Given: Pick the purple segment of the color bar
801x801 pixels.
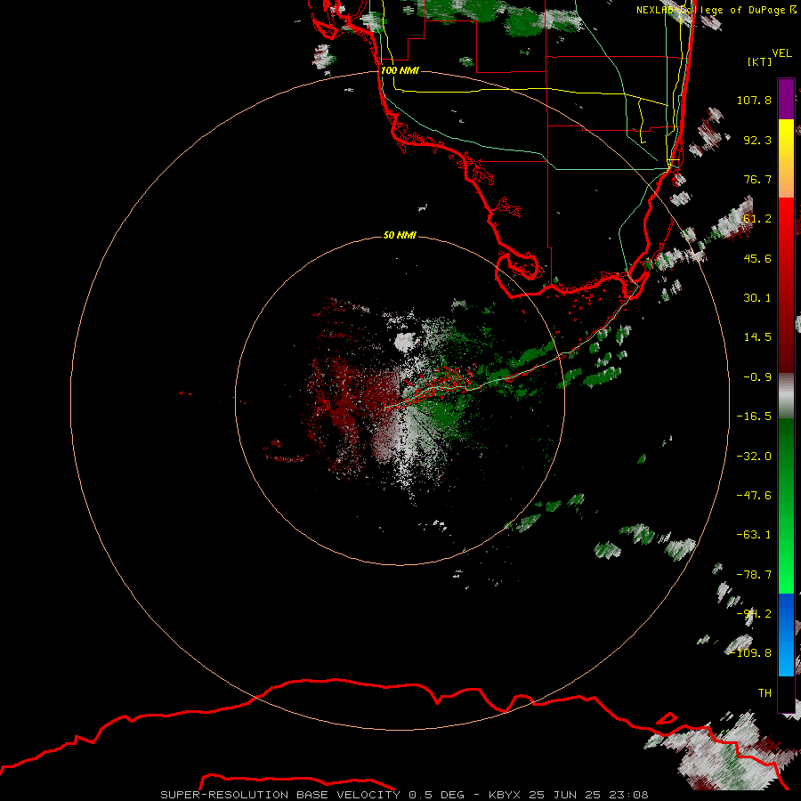Looking at the screenshot, I should tap(786, 99).
